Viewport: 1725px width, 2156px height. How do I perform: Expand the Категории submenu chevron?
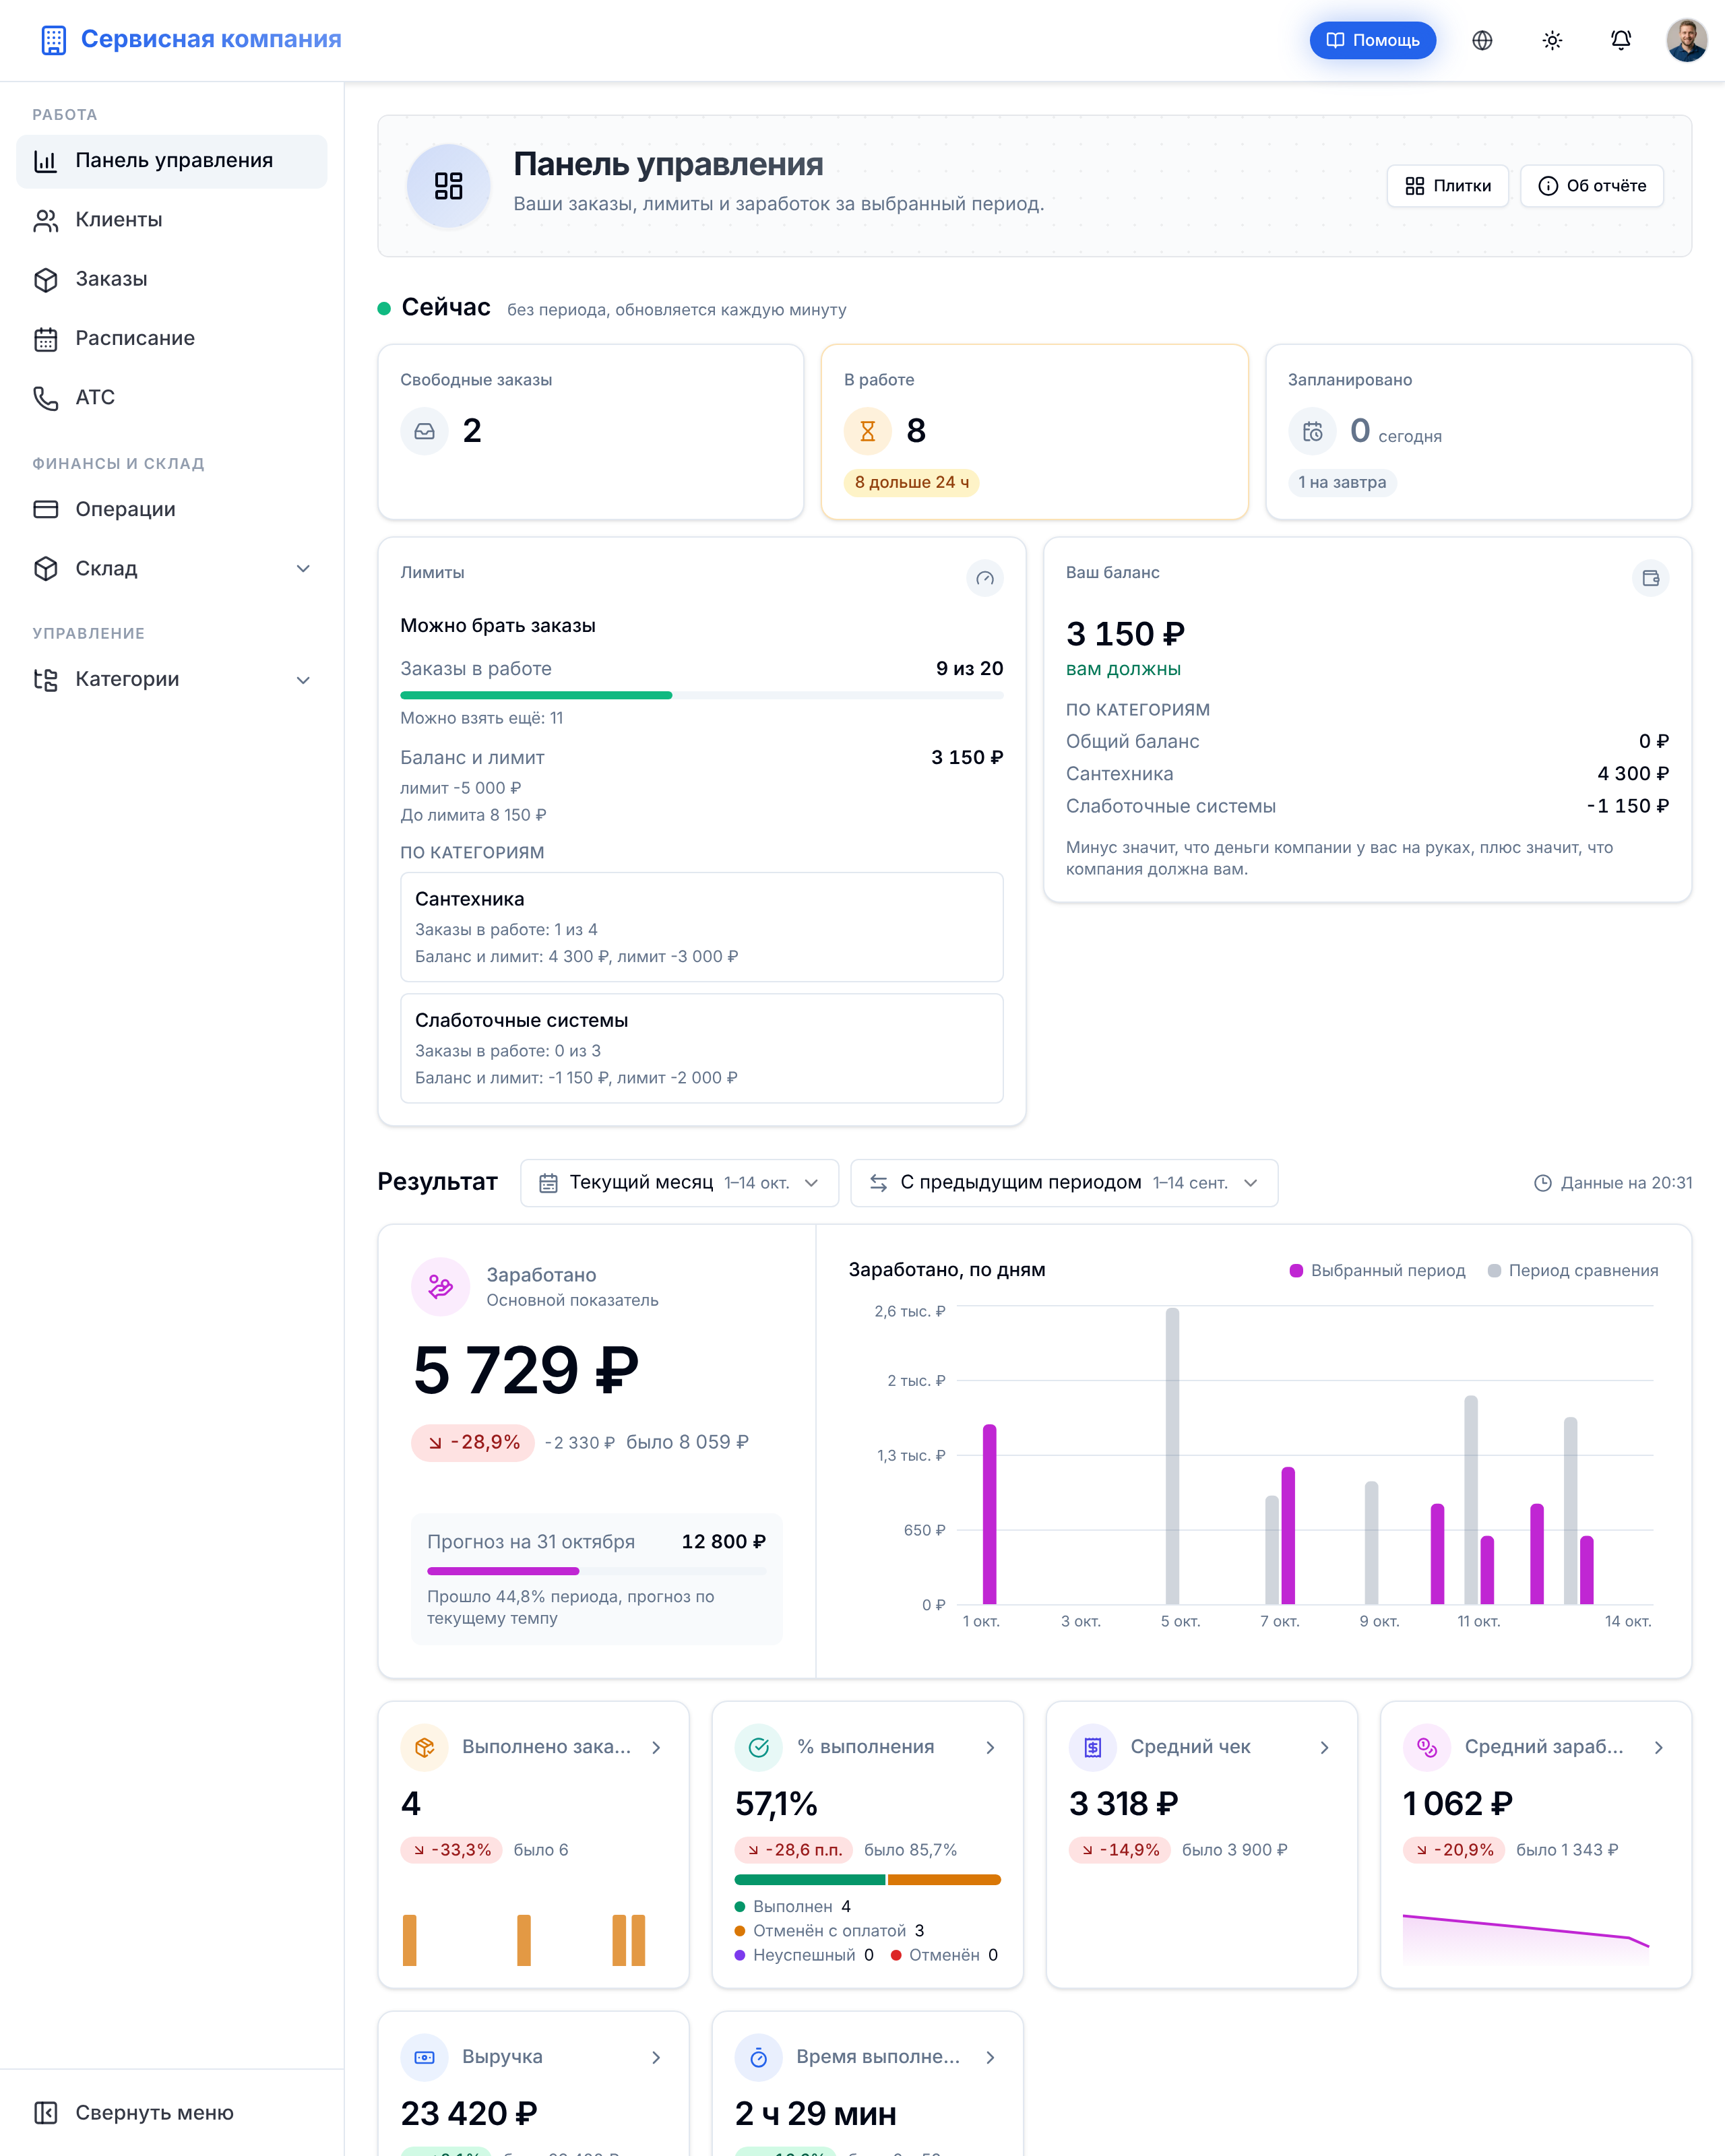pos(303,680)
